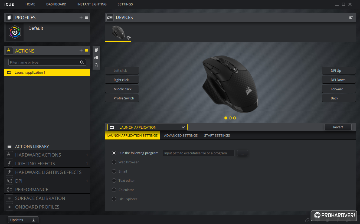The width and height of the screenshot is (360, 224).
Task: Switch to Launch Application Settings tab
Action: [132, 135]
